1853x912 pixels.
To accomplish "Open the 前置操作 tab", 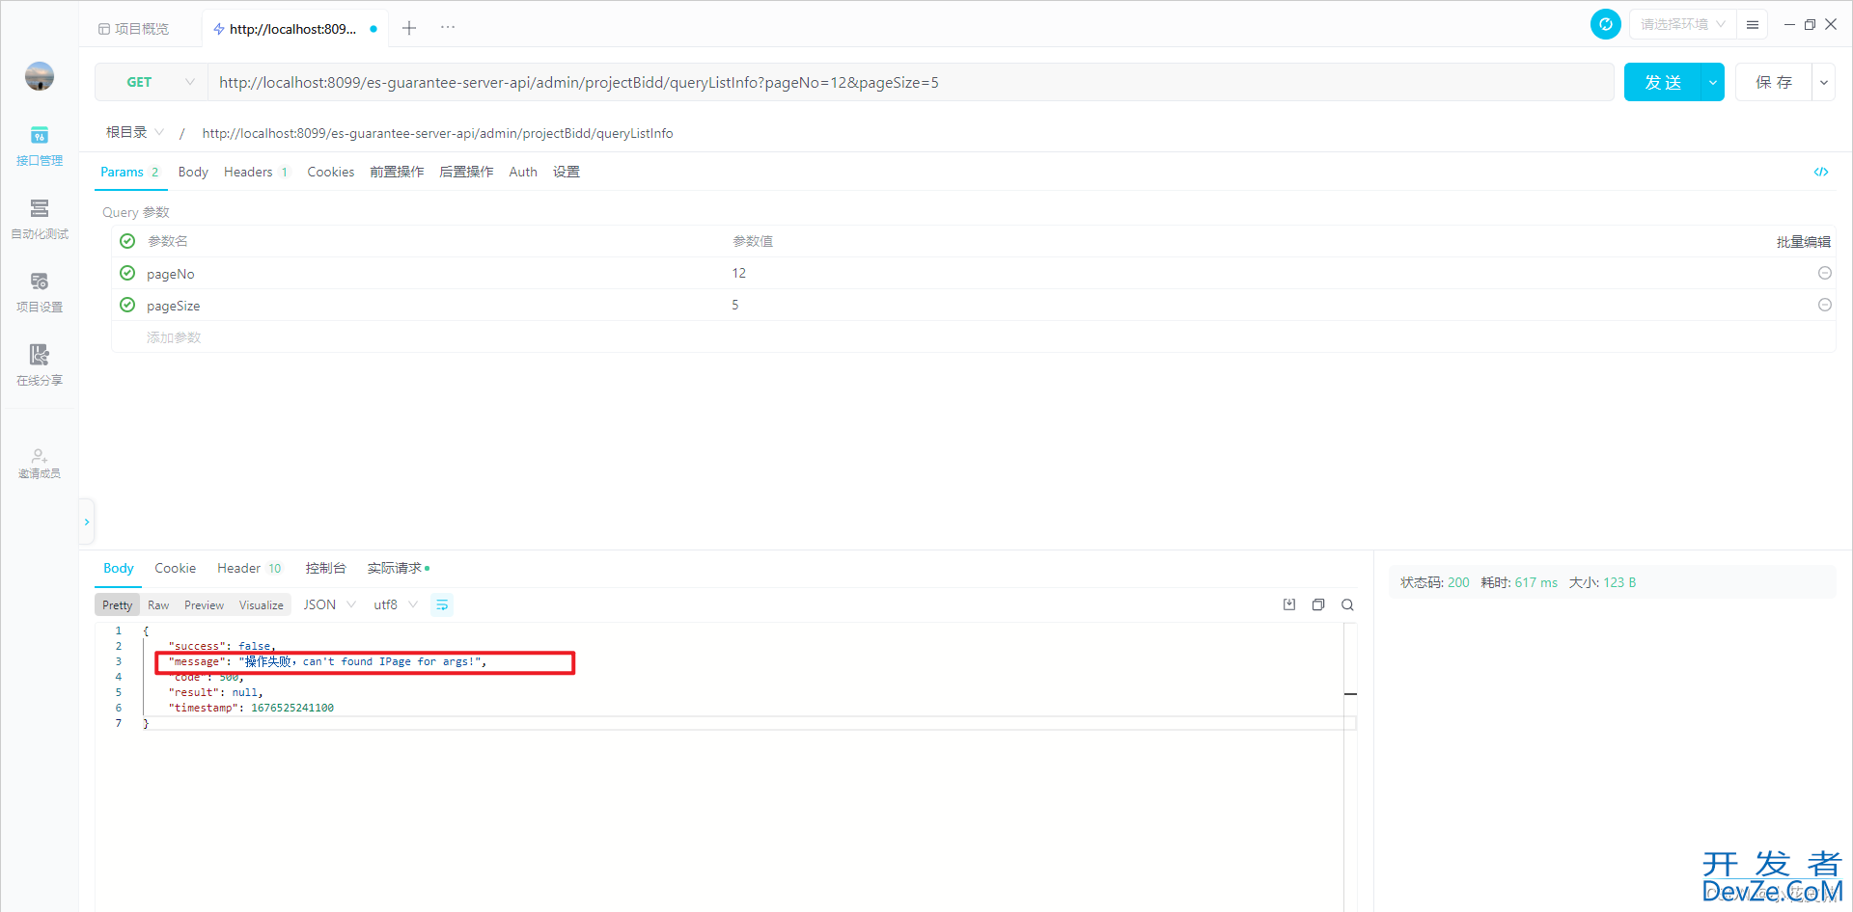I will point(397,172).
